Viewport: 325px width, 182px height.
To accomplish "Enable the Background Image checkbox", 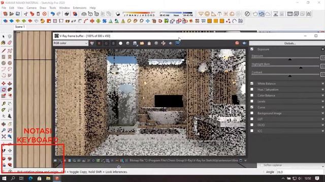I will (x=252, y=113).
